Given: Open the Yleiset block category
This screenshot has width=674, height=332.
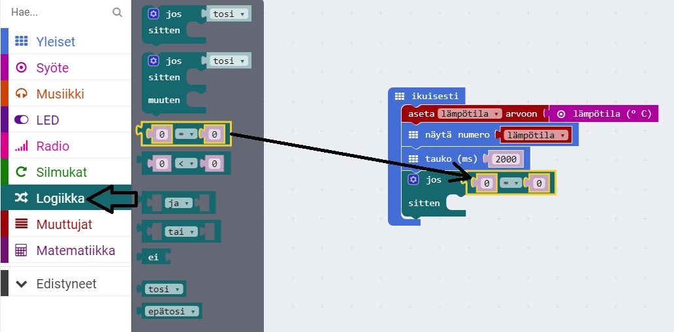Looking at the screenshot, I should pyautogui.click(x=56, y=41).
